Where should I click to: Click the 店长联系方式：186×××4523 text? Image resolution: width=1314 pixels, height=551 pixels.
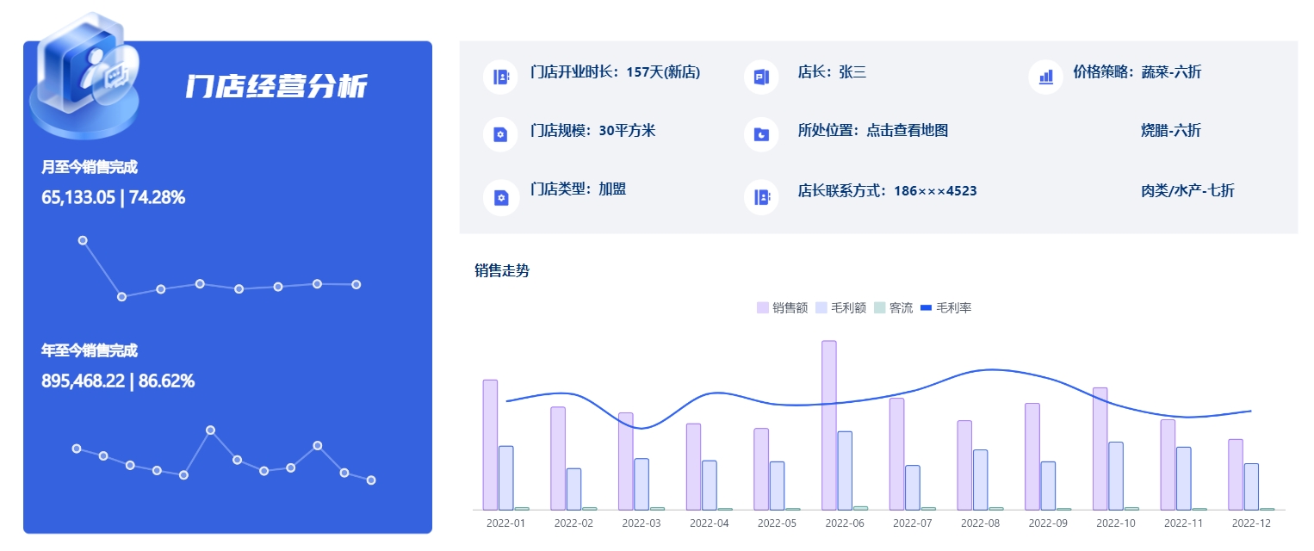coord(888,191)
